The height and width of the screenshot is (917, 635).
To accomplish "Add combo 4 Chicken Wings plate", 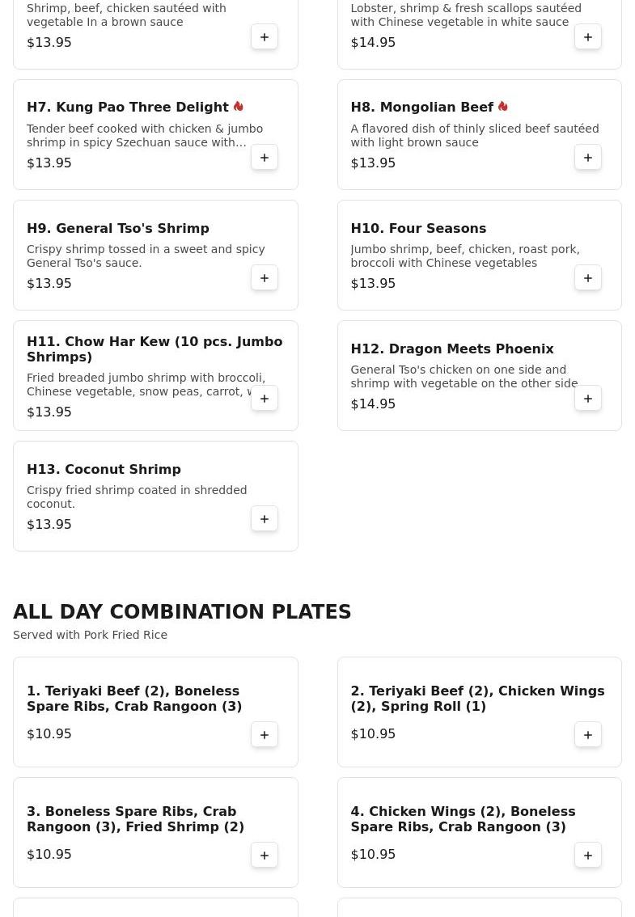I will point(588,856).
